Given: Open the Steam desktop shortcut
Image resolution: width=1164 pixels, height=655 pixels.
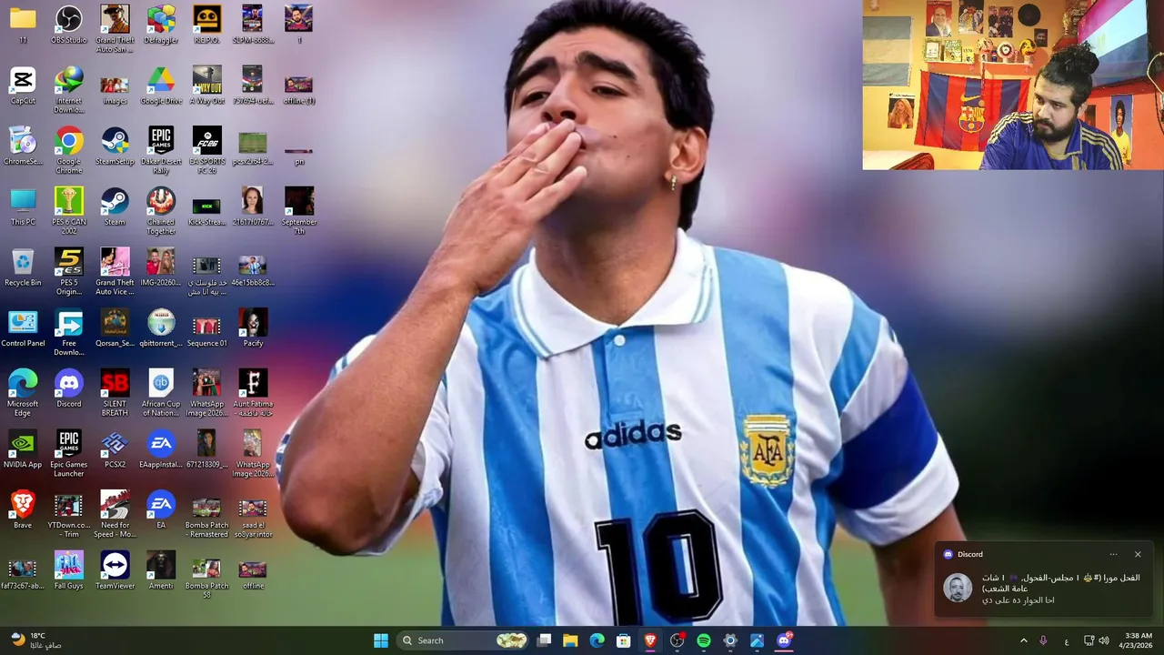Looking at the screenshot, I should [x=115, y=207].
